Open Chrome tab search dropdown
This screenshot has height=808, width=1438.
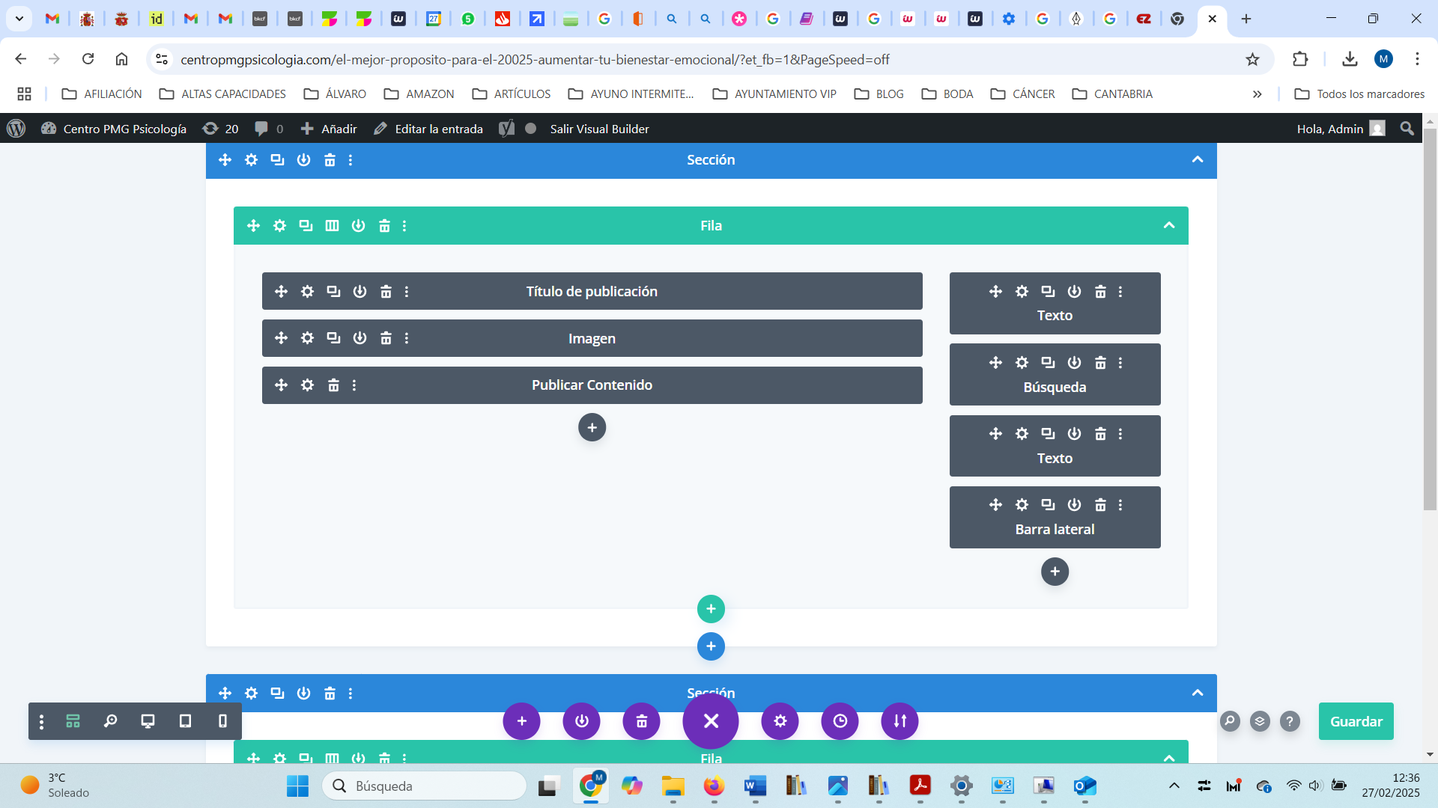19,19
